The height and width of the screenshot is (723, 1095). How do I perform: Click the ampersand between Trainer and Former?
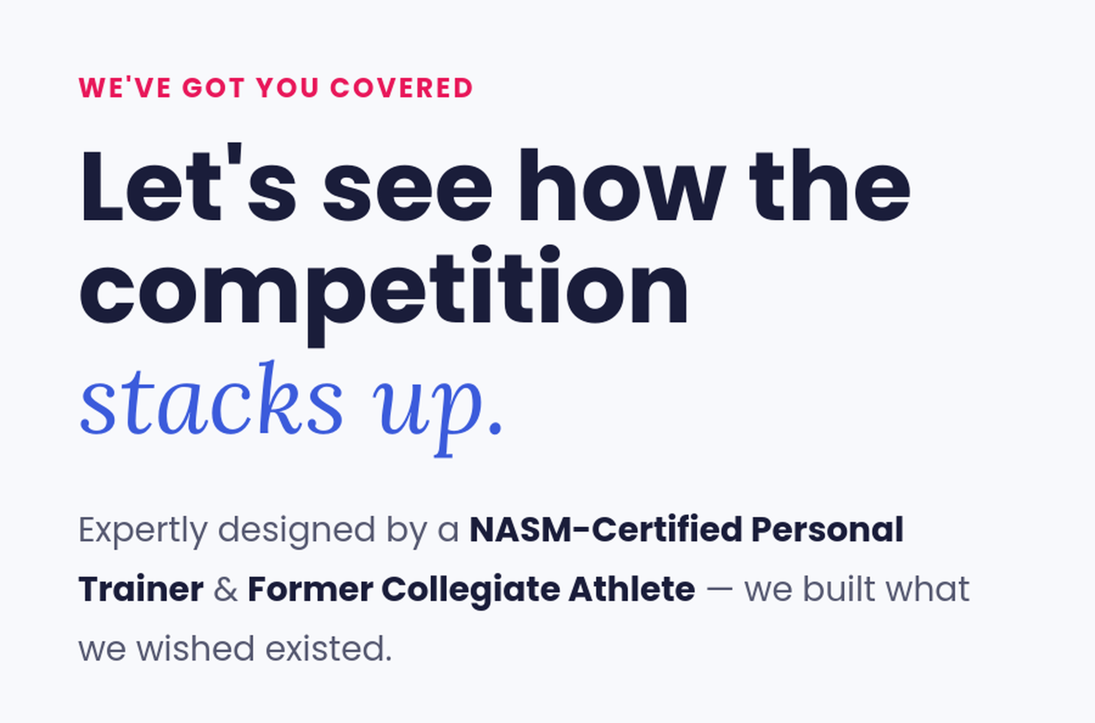coord(226,589)
